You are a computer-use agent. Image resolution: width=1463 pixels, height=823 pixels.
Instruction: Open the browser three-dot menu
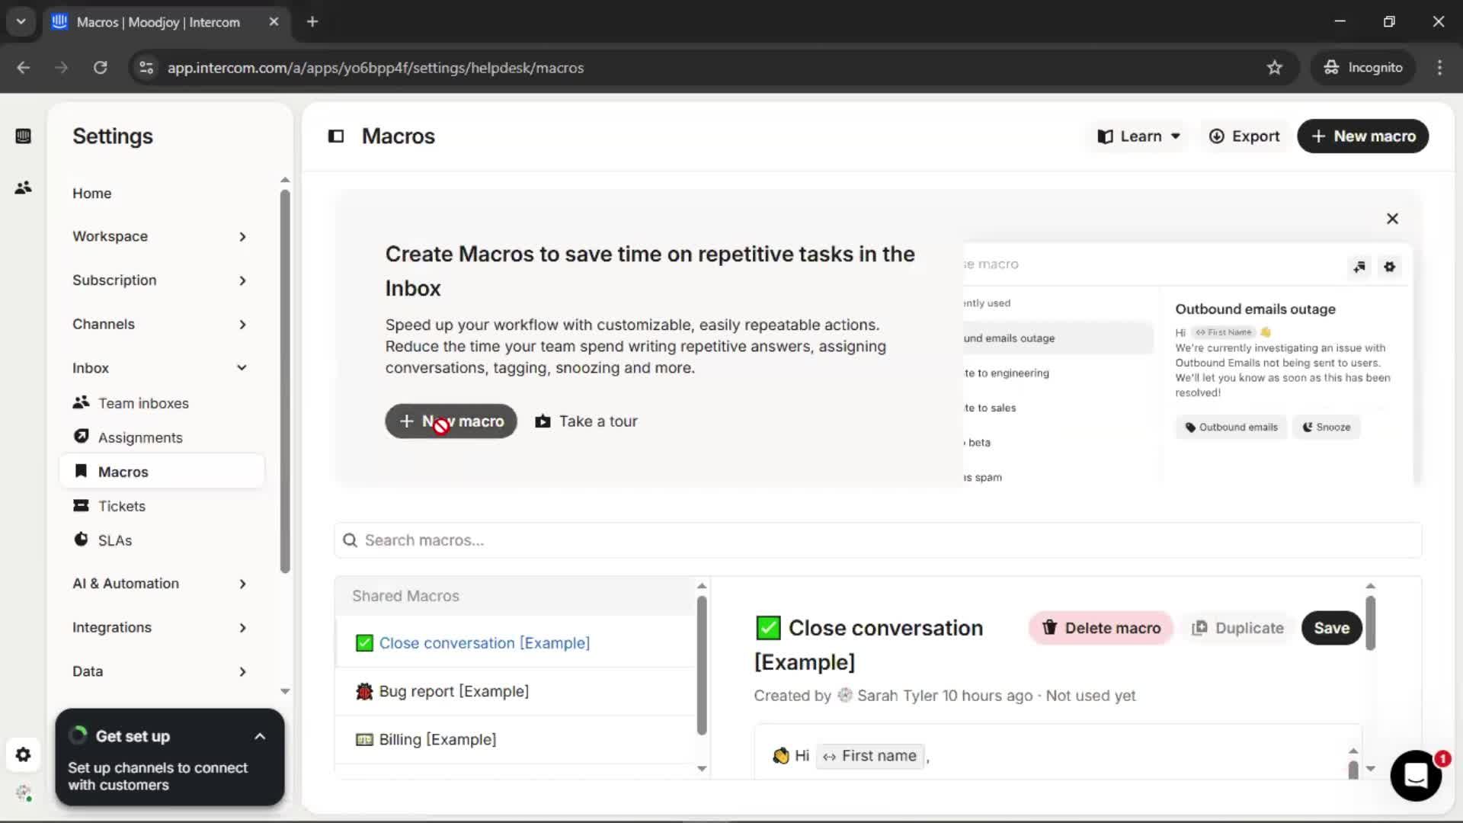(1439, 68)
